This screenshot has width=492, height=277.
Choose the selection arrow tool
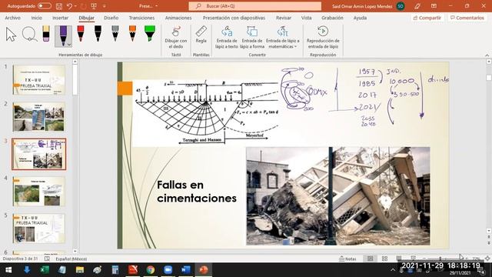[x=11, y=35]
